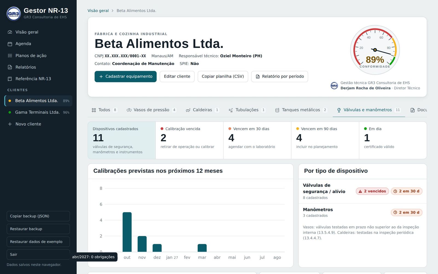
Task: Open Relatórios in the sidebar
Action: [x=38, y=67]
